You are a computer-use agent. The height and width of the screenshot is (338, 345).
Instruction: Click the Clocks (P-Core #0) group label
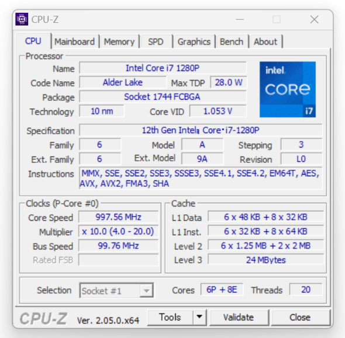pos(62,203)
